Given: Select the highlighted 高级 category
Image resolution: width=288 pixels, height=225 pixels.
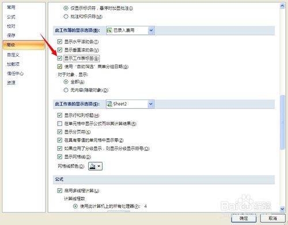Looking at the screenshot, I should [x=24, y=45].
